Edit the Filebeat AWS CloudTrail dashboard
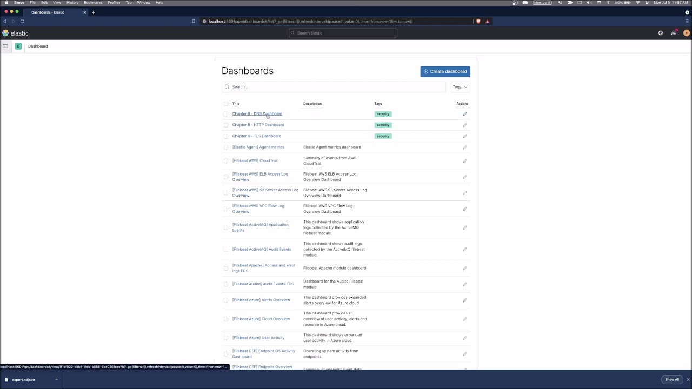Viewport: 692px width, 389px height. (x=465, y=160)
